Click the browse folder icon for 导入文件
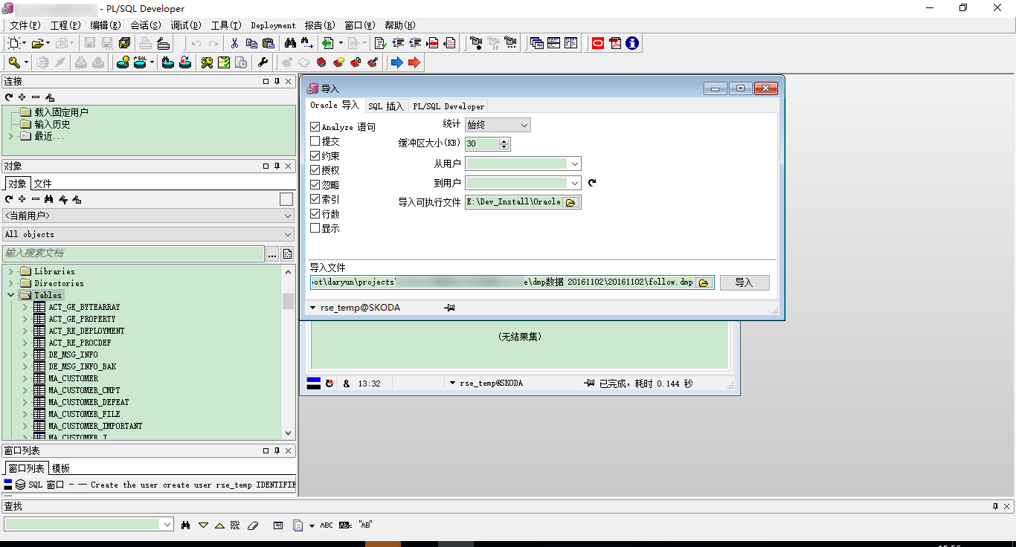This screenshot has width=1016, height=547. [x=704, y=282]
